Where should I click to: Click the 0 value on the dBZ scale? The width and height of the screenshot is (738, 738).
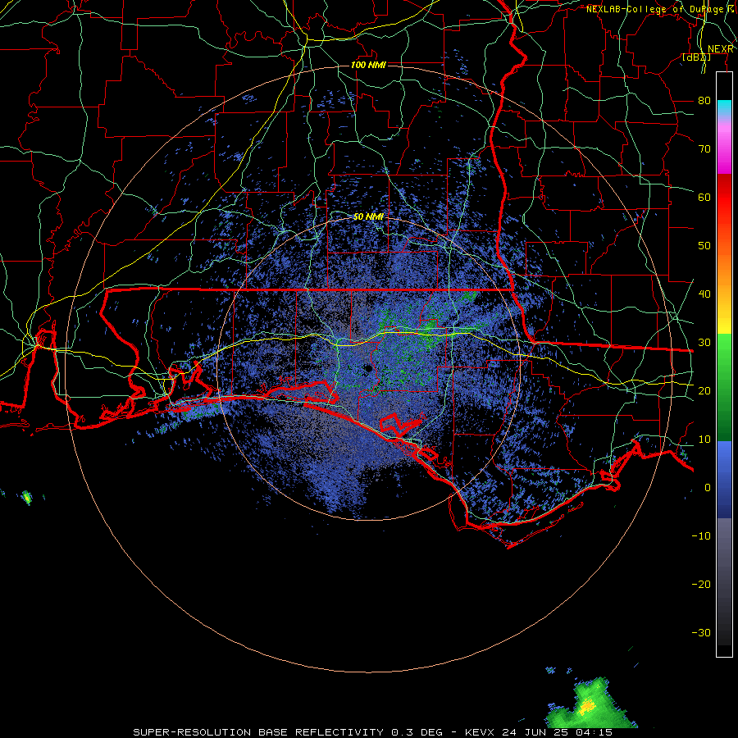coord(708,488)
